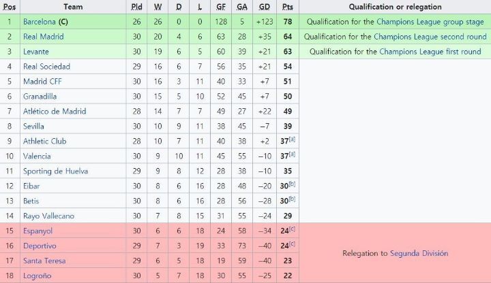This screenshot has height=283, width=491.
Task: Click footnote [a] next to Athletic Club points
Action: 292,139
